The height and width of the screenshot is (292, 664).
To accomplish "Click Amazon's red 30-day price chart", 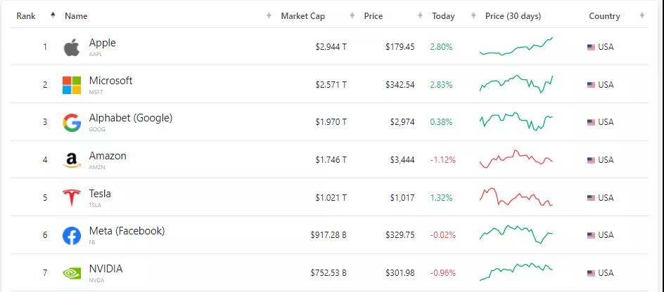I will [x=516, y=159].
